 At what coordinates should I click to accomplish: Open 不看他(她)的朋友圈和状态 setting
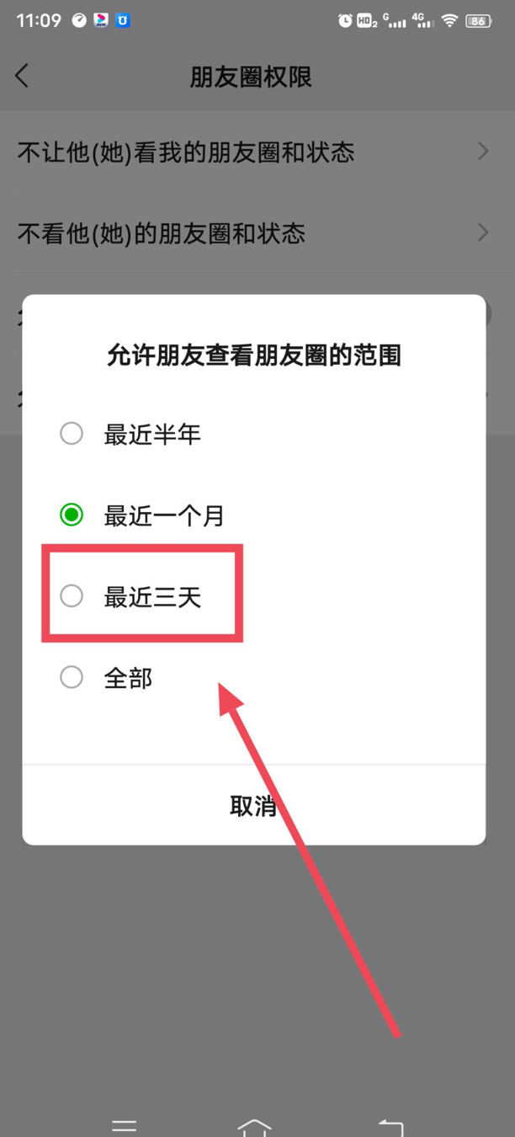click(257, 232)
